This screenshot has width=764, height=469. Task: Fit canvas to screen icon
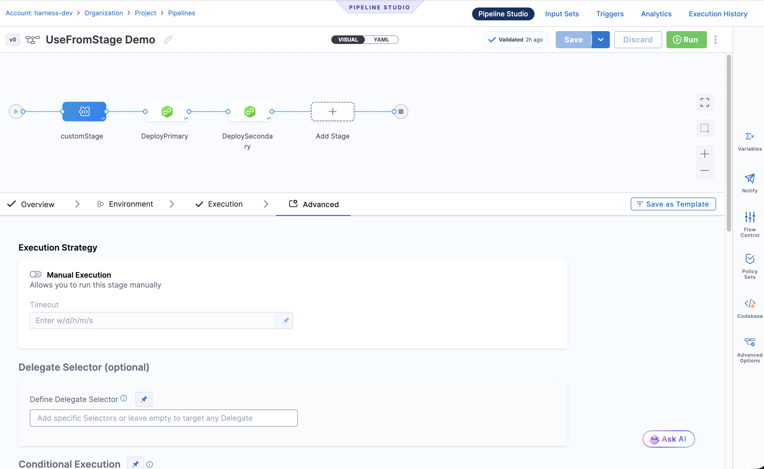click(x=704, y=102)
